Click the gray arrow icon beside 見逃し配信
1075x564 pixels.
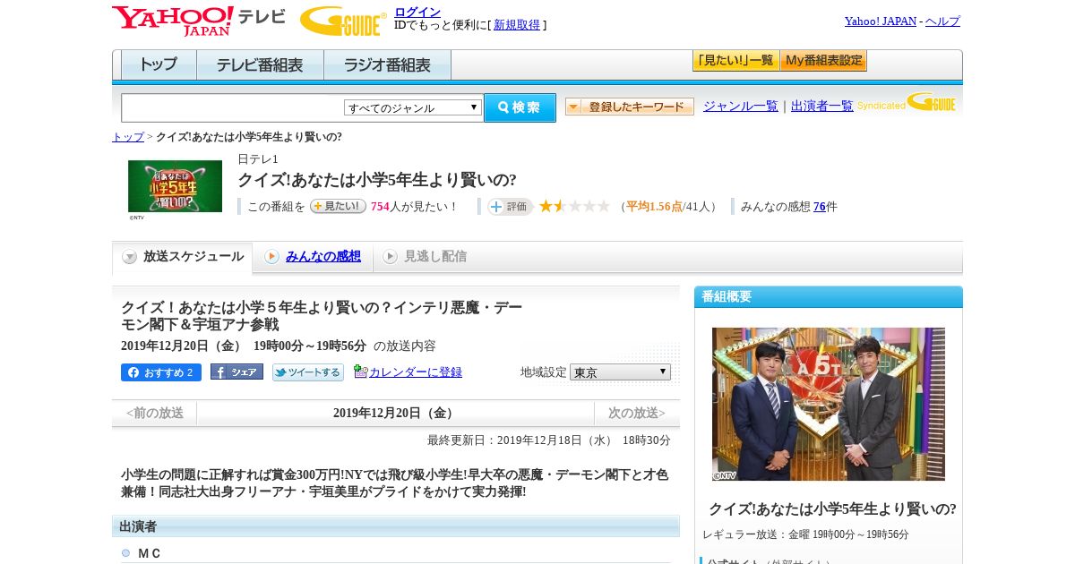[390, 257]
